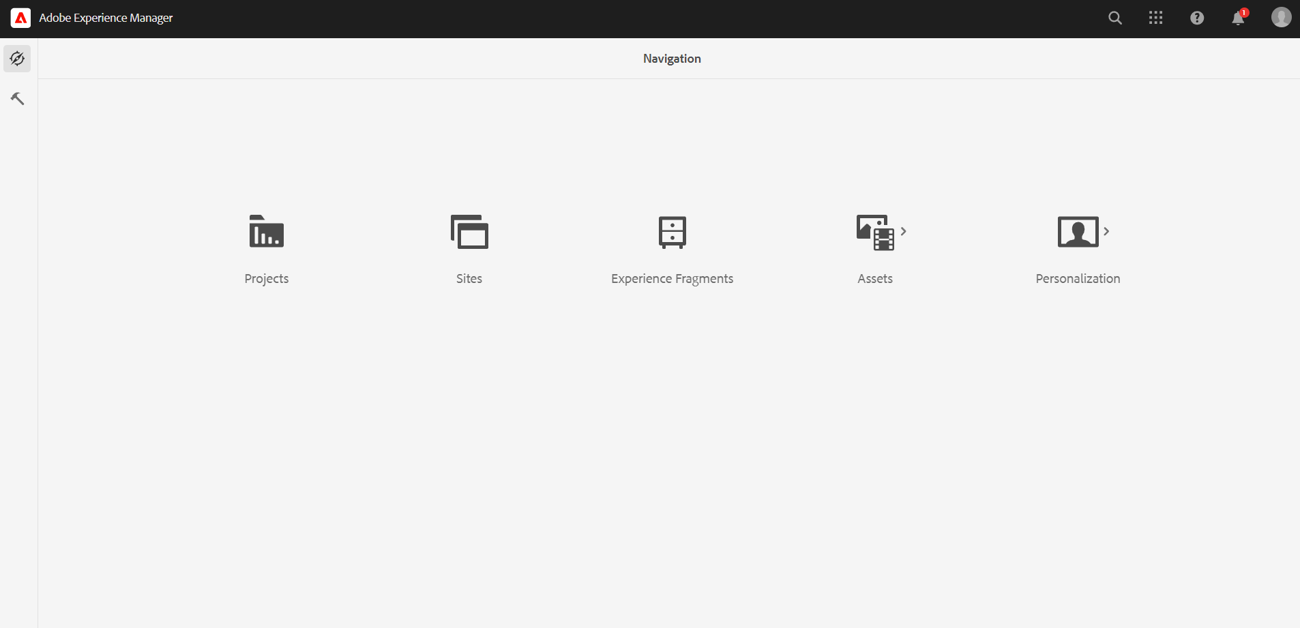Expand the chevron next to the Personalization icon
This screenshot has height=628, width=1300.
1106,232
